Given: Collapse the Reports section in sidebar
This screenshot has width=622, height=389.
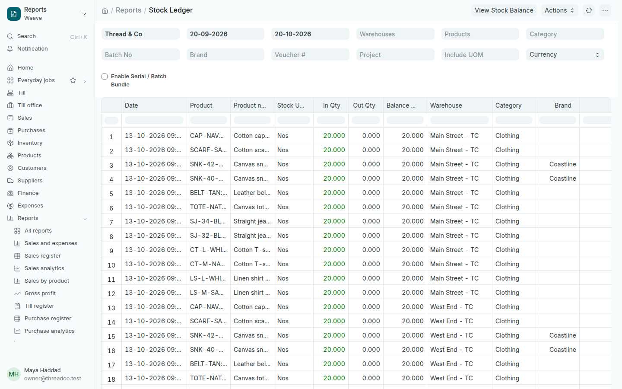Looking at the screenshot, I should pos(85,219).
